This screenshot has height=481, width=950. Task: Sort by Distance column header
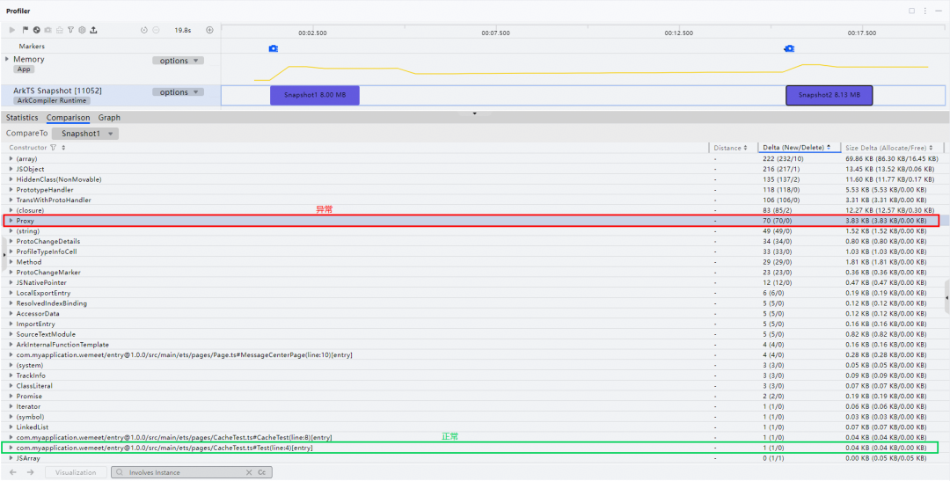tap(730, 148)
